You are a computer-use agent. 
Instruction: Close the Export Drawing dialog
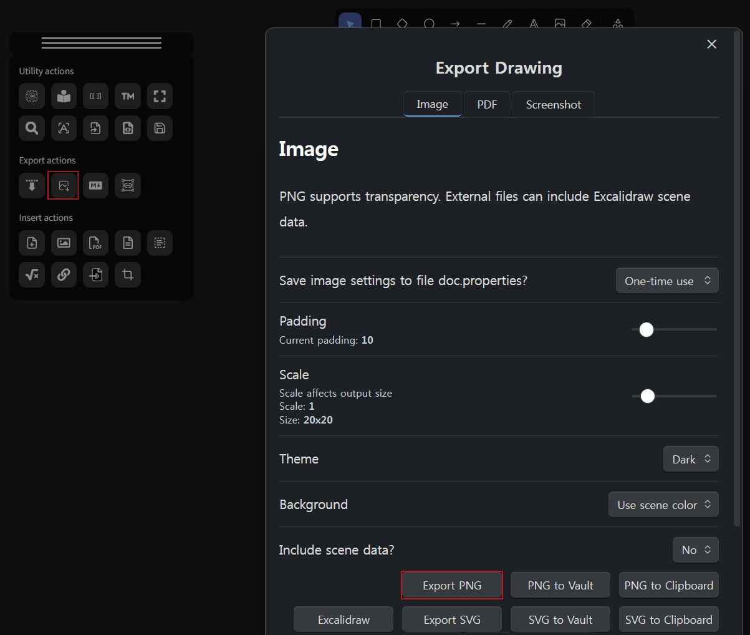coord(711,44)
